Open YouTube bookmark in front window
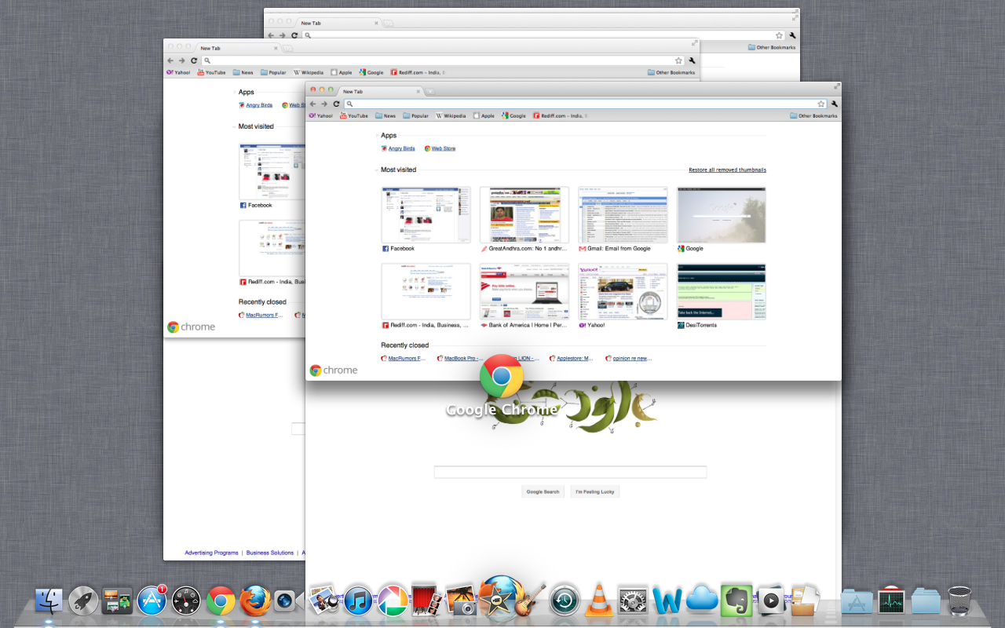The height and width of the screenshot is (628, 1005). (x=354, y=115)
